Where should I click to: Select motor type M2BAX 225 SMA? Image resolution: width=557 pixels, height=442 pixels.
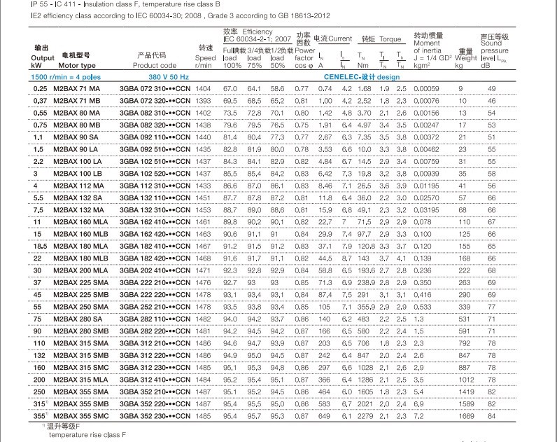pyautogui.click(x=81, y=283)
